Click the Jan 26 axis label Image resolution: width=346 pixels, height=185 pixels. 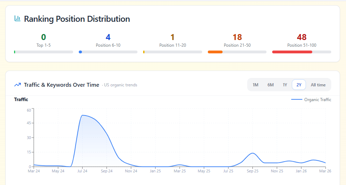(301, 171)
